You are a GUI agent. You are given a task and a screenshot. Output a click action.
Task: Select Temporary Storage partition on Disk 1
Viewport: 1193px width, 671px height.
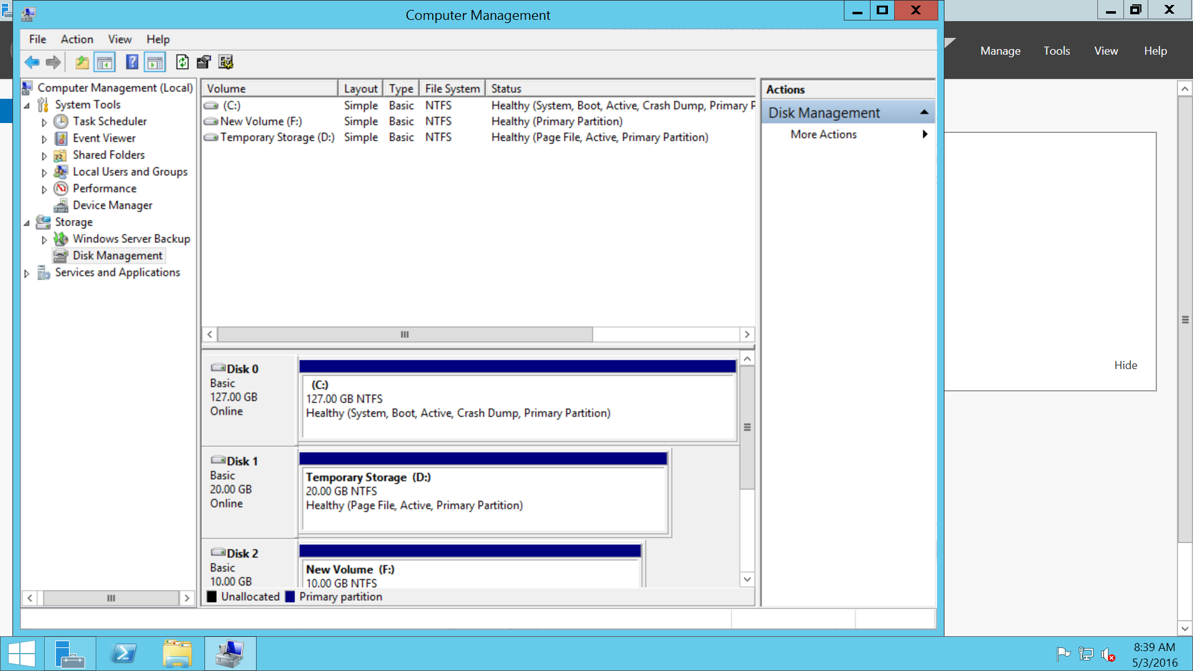pyautogui.click(x=483, y=493)
